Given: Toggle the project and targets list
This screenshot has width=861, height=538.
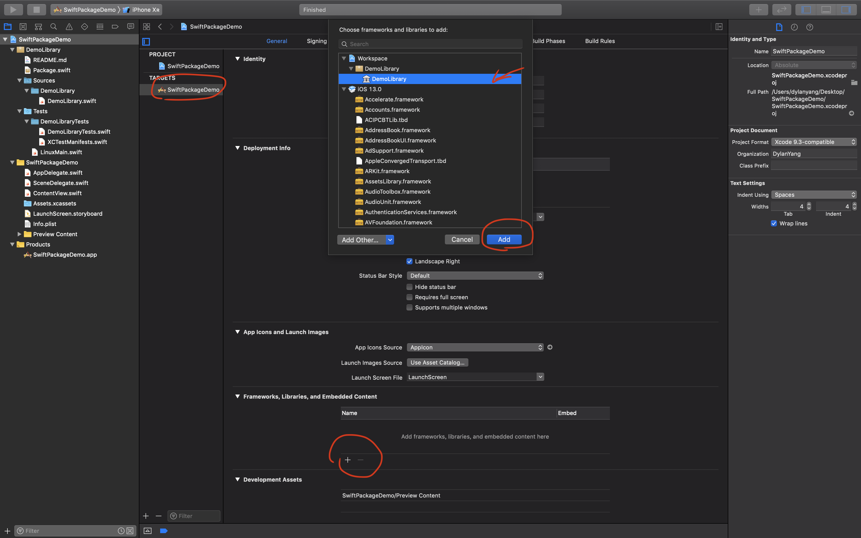Looking at the screenshot, I should 146,42.
